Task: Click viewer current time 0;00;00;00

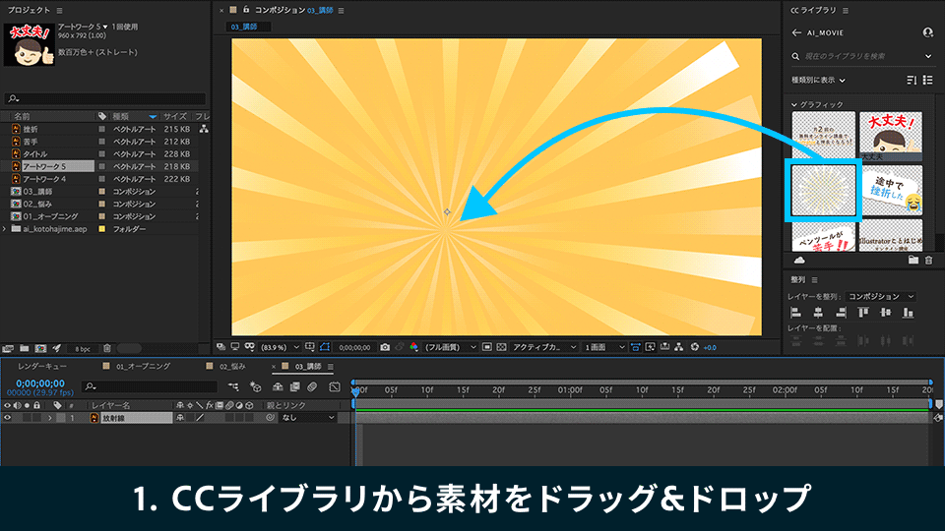Action: tap(354, 347)
